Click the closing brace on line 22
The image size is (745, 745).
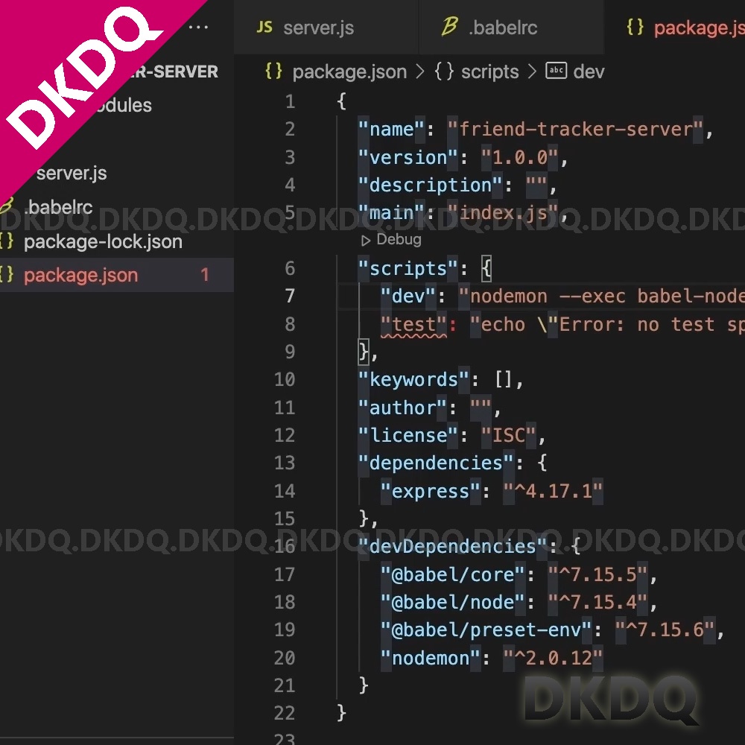click(x=341, y=713)
